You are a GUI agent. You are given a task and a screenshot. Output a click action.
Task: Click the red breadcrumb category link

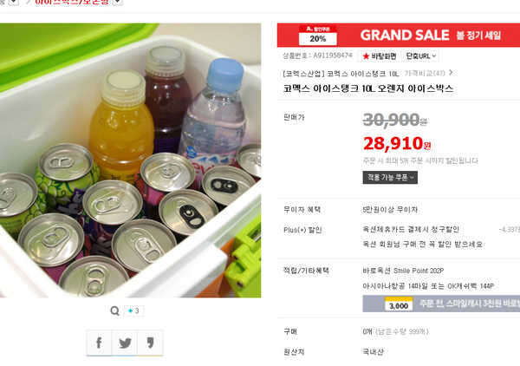click(x=72, y=2)
